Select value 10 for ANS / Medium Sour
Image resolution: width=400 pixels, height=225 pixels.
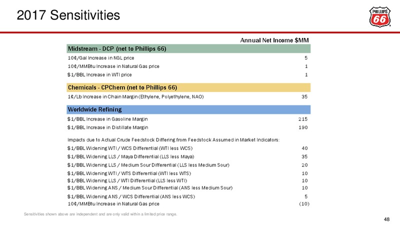coord(304,188)
